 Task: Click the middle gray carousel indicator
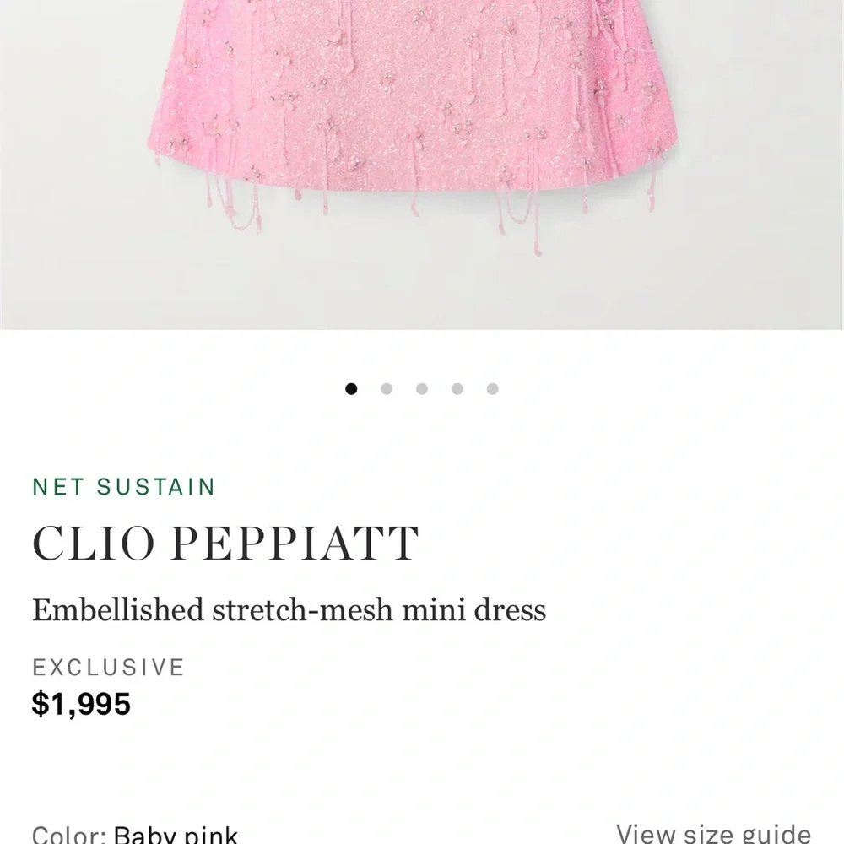point(421,388)
